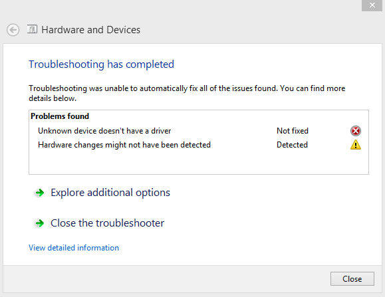Click green arrow beside Explore additional options
385x297 pixels.
tap(39, 193)
